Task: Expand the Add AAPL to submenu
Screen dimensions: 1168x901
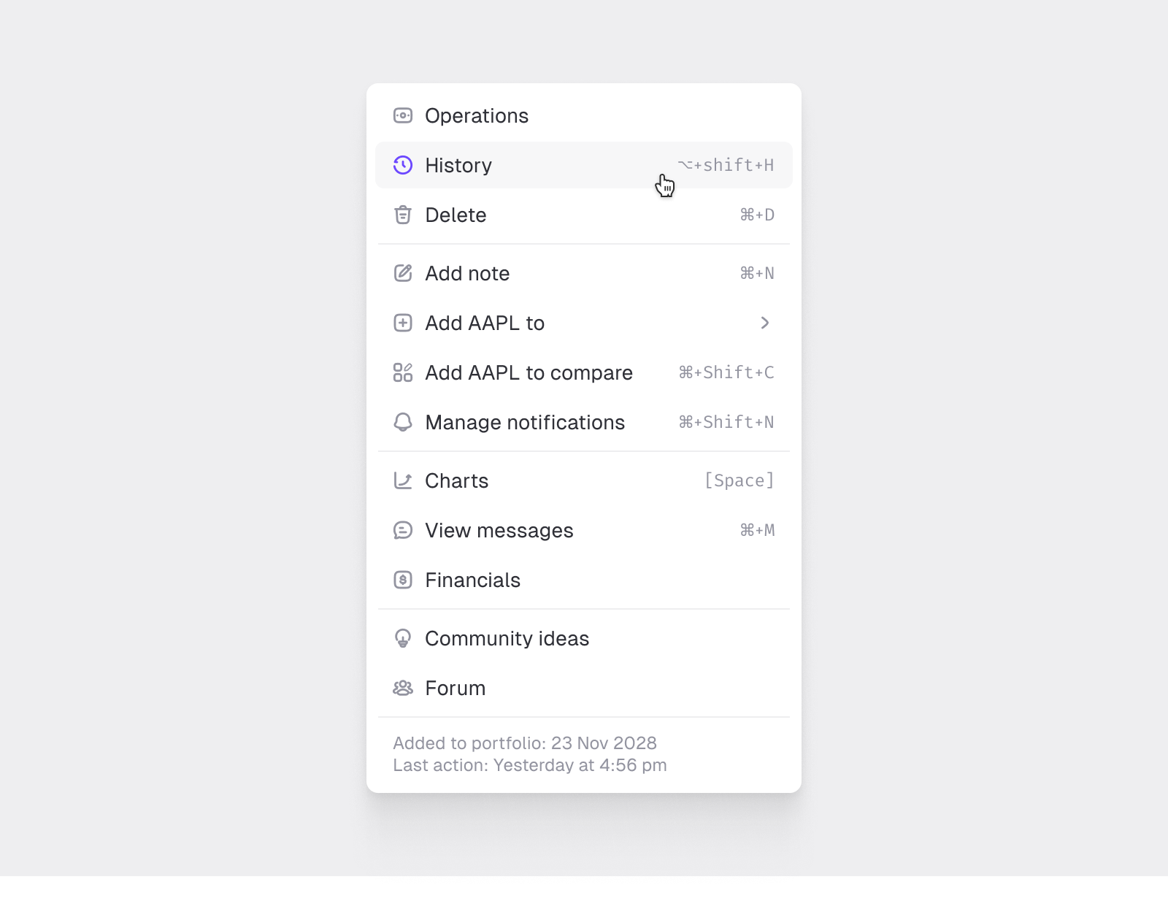Action: pyautogui.click(x=766, y=323)
